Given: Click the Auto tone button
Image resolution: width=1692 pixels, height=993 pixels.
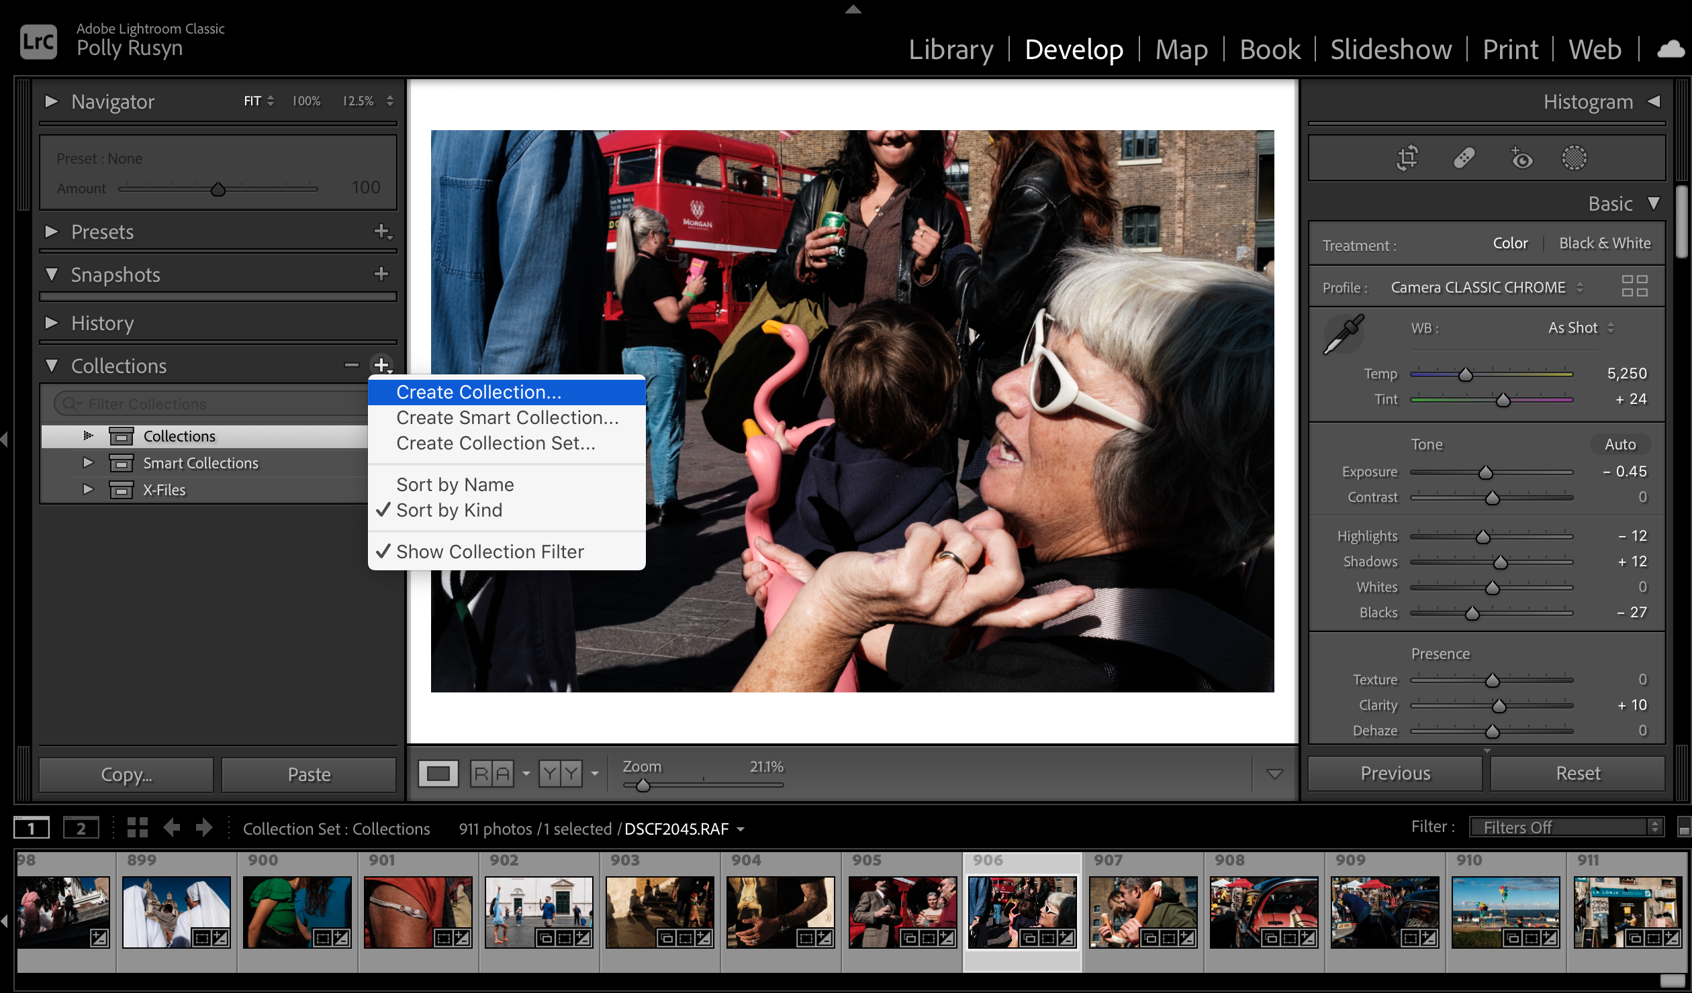Looking at the screenshot, I should [x=1619, y=445].
